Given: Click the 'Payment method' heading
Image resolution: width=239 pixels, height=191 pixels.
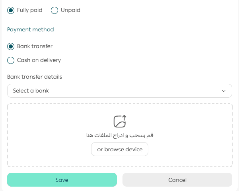Looking at the screenshot, I should (x=31, y=29).
